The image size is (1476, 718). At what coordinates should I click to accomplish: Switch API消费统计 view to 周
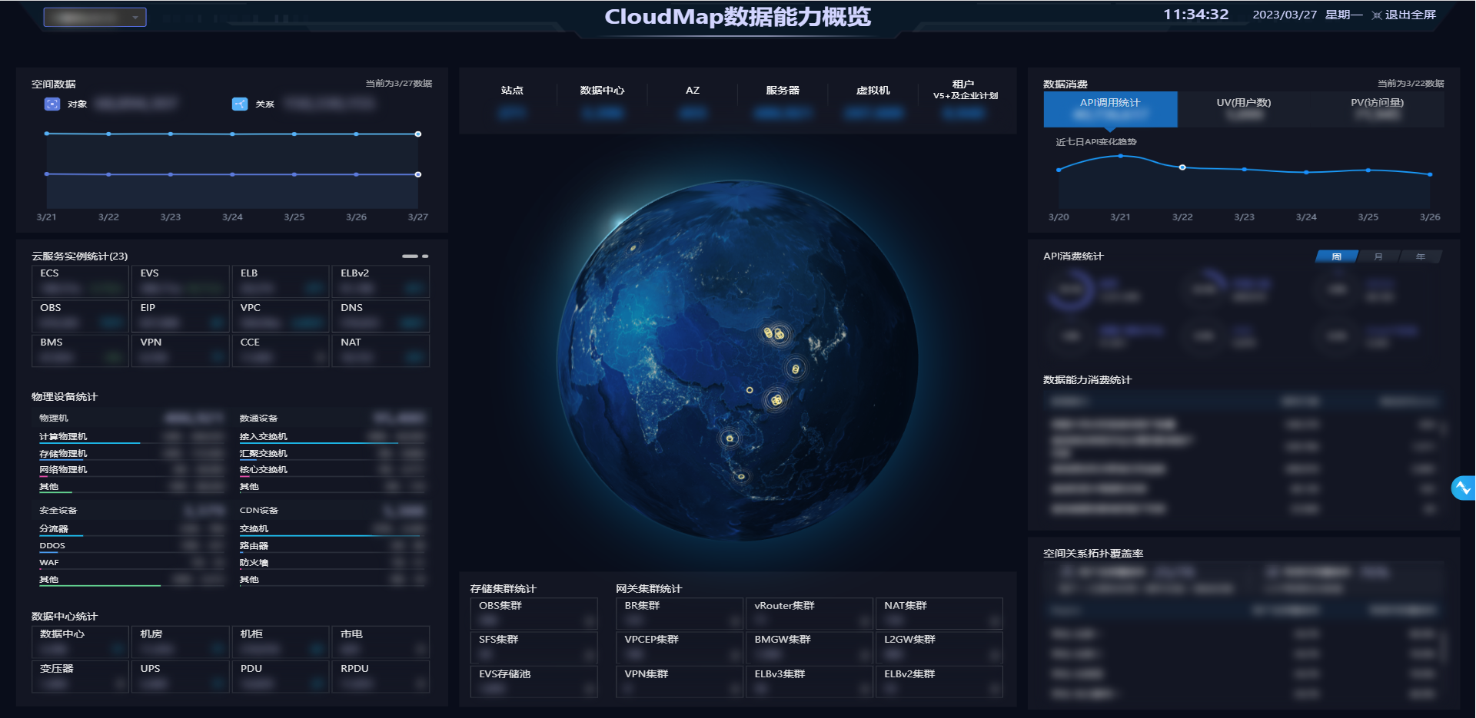point(1336,256)
